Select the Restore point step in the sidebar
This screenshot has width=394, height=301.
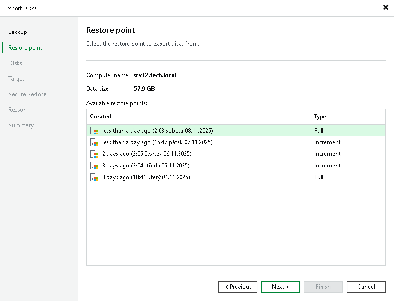coord(24,47)
